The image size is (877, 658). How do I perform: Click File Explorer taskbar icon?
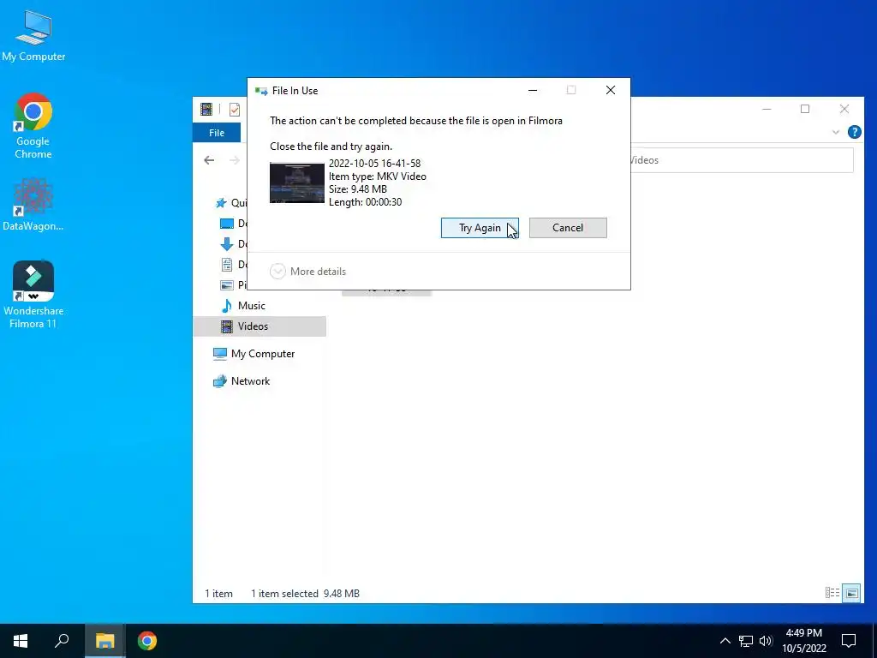coord(104,641)
